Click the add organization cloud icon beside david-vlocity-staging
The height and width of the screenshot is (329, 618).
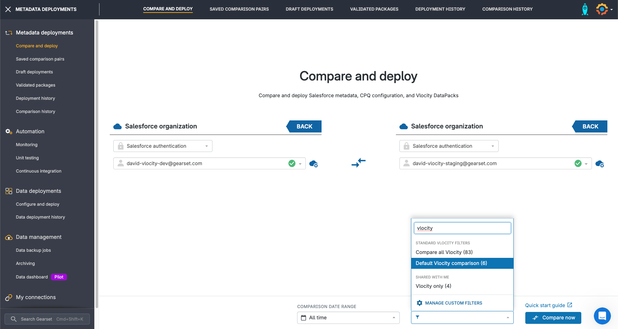pos(599,164)
